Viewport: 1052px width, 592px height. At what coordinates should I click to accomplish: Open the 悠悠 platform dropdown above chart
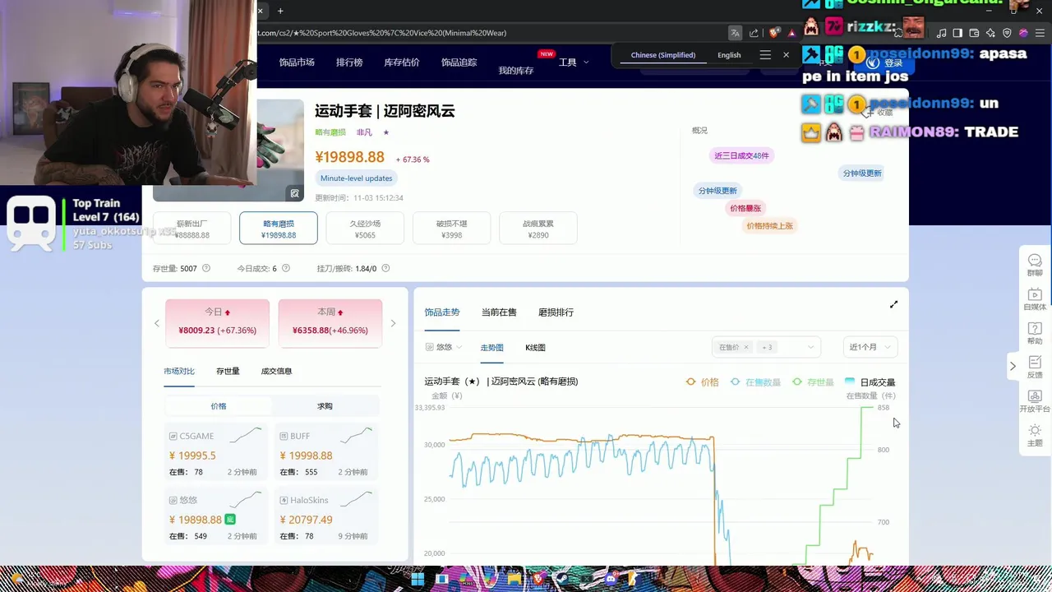444,348
